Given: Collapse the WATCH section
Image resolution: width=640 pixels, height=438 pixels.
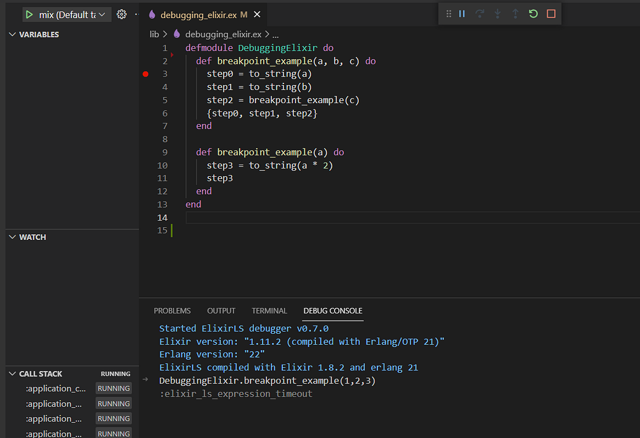Looking at the screenshot, I should (12, 237).
